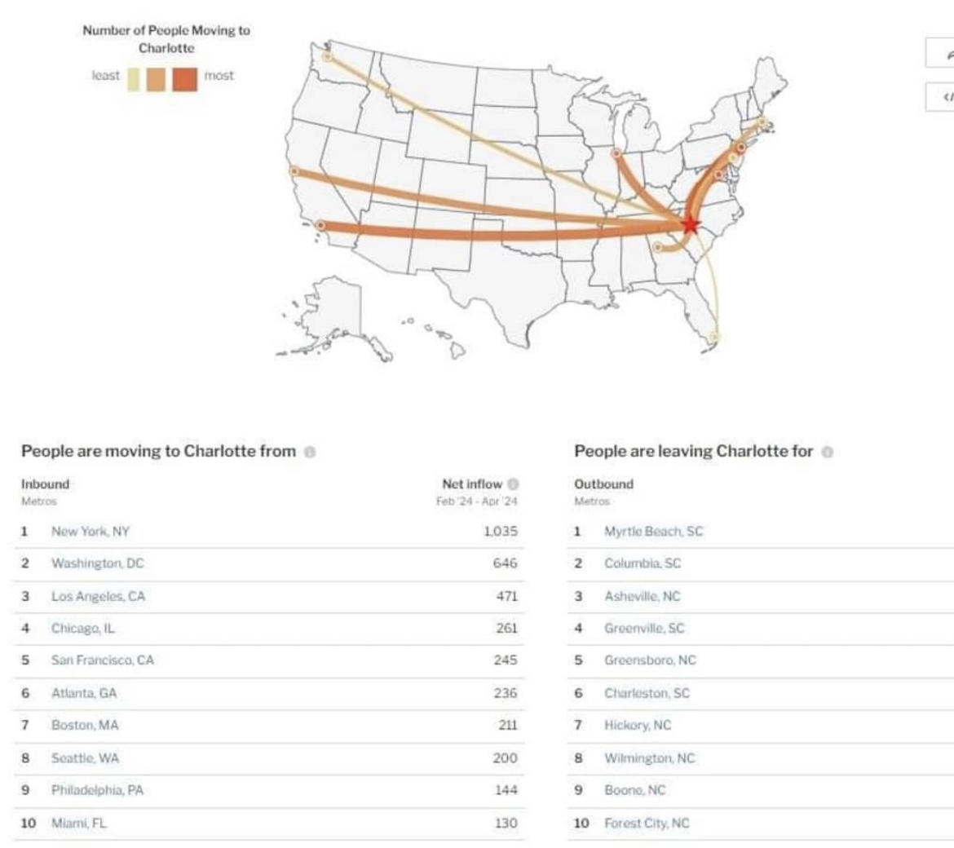The image size is (954, 848).
Task: Show info tooltip for Net inflow
Action: pyautogui.click(x=513, y=484)
